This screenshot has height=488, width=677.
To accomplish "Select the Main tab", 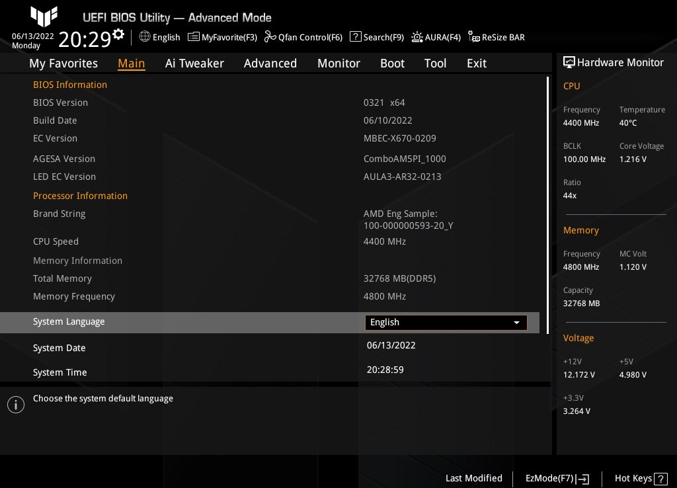I will click(x=132, y=63).
